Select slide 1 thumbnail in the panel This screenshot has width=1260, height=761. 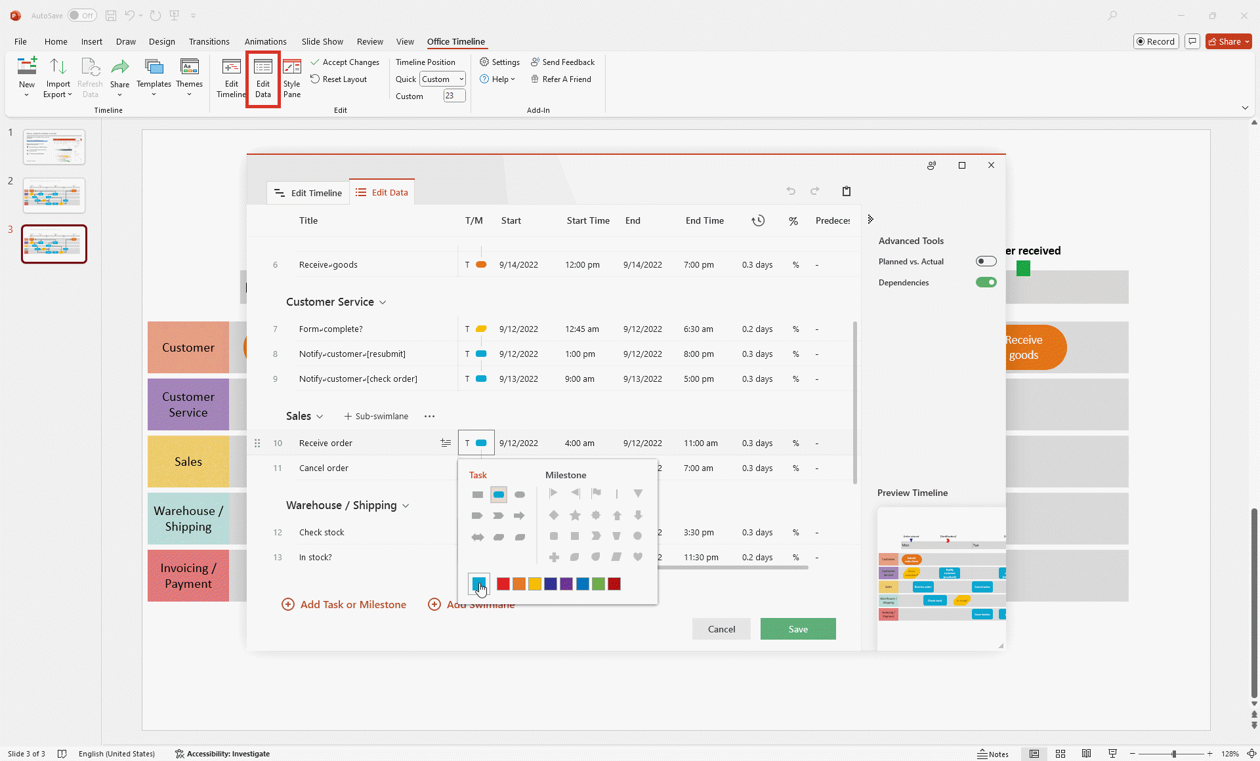click(54, 147)
